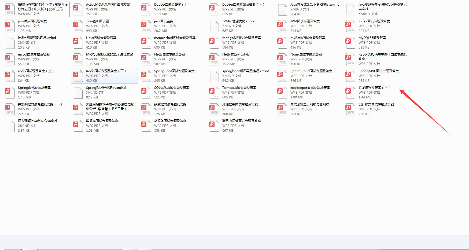Click the file name Netty实战+电子版
This screenshot has width=469, height=250.
[x=236, y=54]
